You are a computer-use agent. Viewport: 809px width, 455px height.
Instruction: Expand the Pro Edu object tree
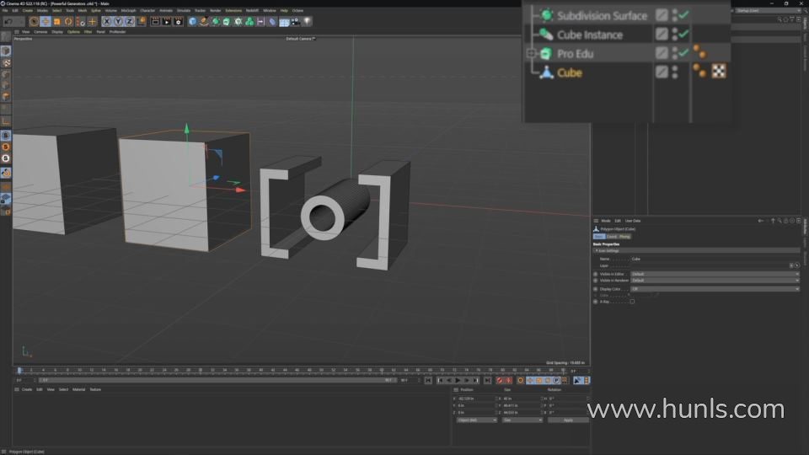(x=531, y=53)
